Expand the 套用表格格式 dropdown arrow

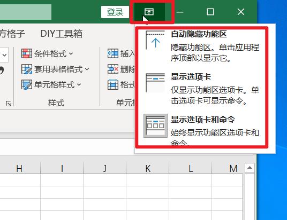pyautogui.click(x=87, y=69)
